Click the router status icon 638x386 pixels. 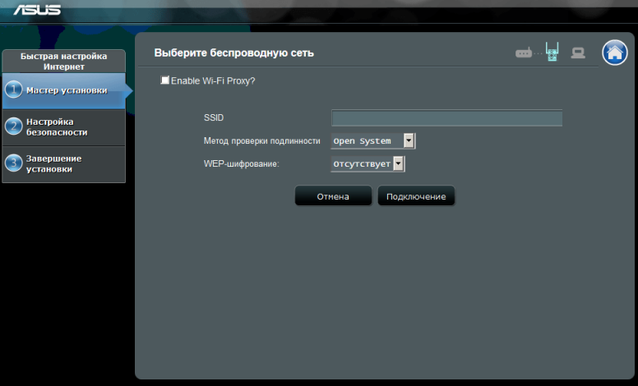tap(524, 53)
